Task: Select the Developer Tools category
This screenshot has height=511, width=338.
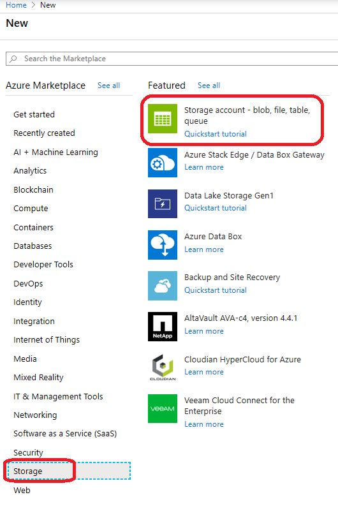Action: pyautogui.click(x=43, y=265)
